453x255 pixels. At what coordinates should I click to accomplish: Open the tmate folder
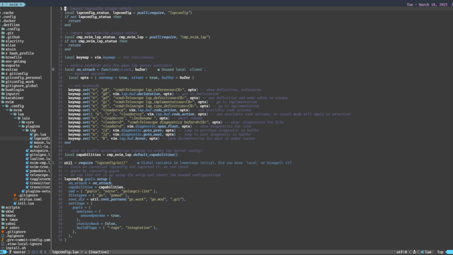coord(11,216)
